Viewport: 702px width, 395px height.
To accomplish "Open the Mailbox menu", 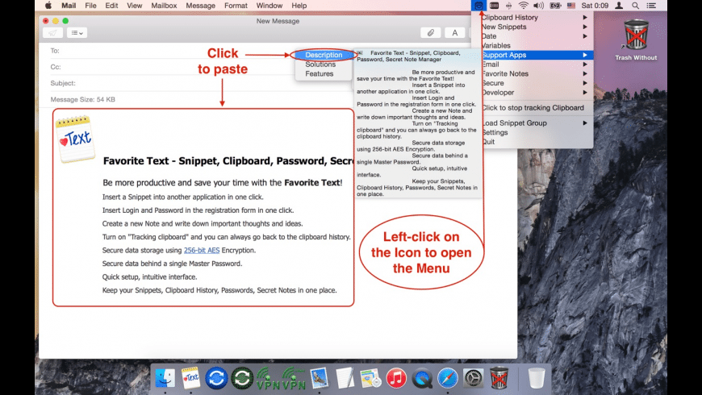I will (164, 6).
